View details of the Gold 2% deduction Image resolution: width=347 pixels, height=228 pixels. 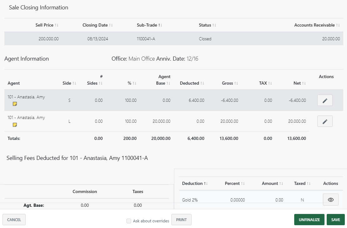[x=330, y=199]
